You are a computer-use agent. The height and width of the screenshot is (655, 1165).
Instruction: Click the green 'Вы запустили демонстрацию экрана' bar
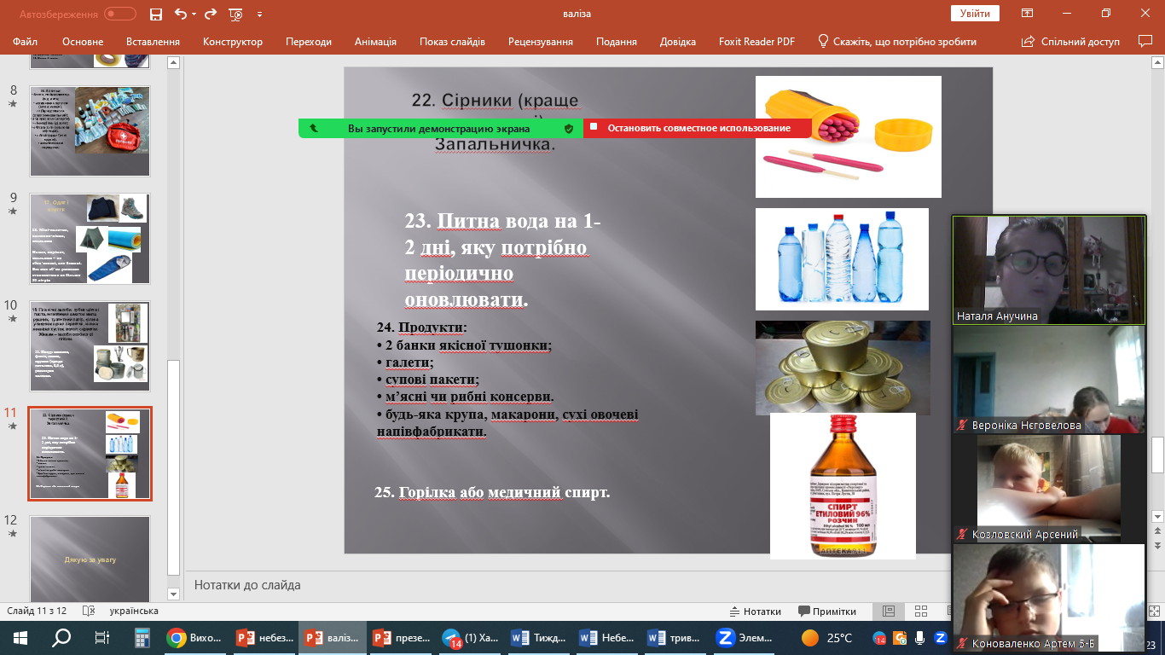(x=441, y=128)
